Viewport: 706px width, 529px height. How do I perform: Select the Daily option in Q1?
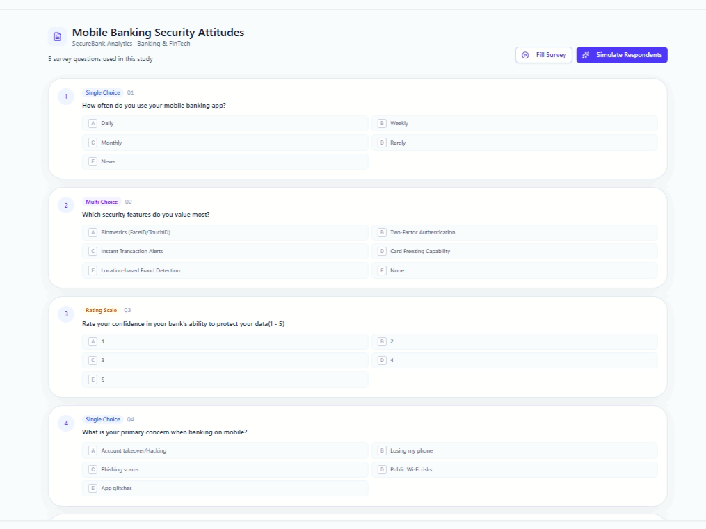(x=225, y=124)
